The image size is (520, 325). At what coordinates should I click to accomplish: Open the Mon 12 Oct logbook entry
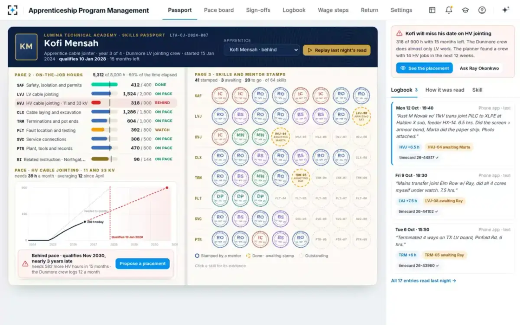coord(452,134)
